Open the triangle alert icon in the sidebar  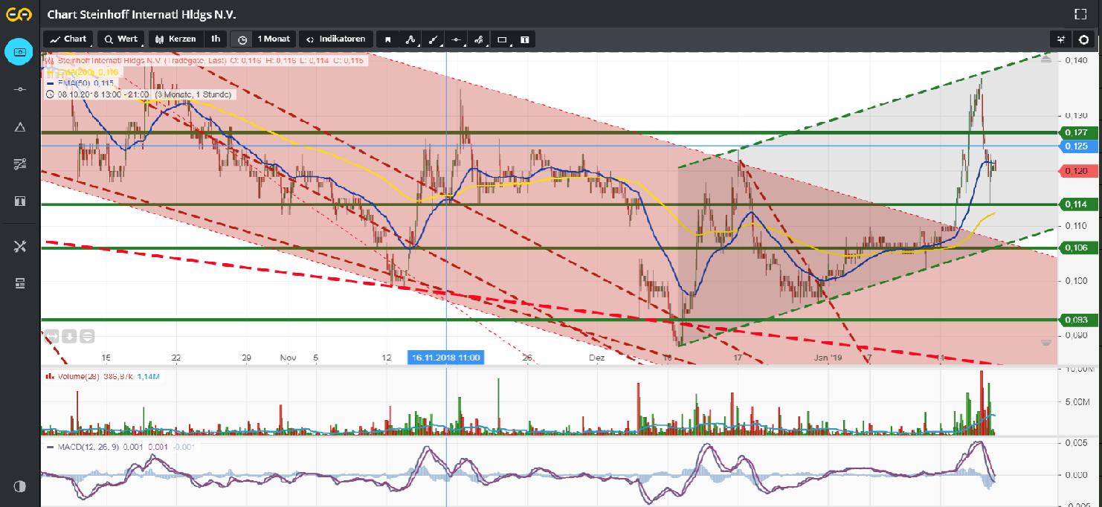click(19, 126)
